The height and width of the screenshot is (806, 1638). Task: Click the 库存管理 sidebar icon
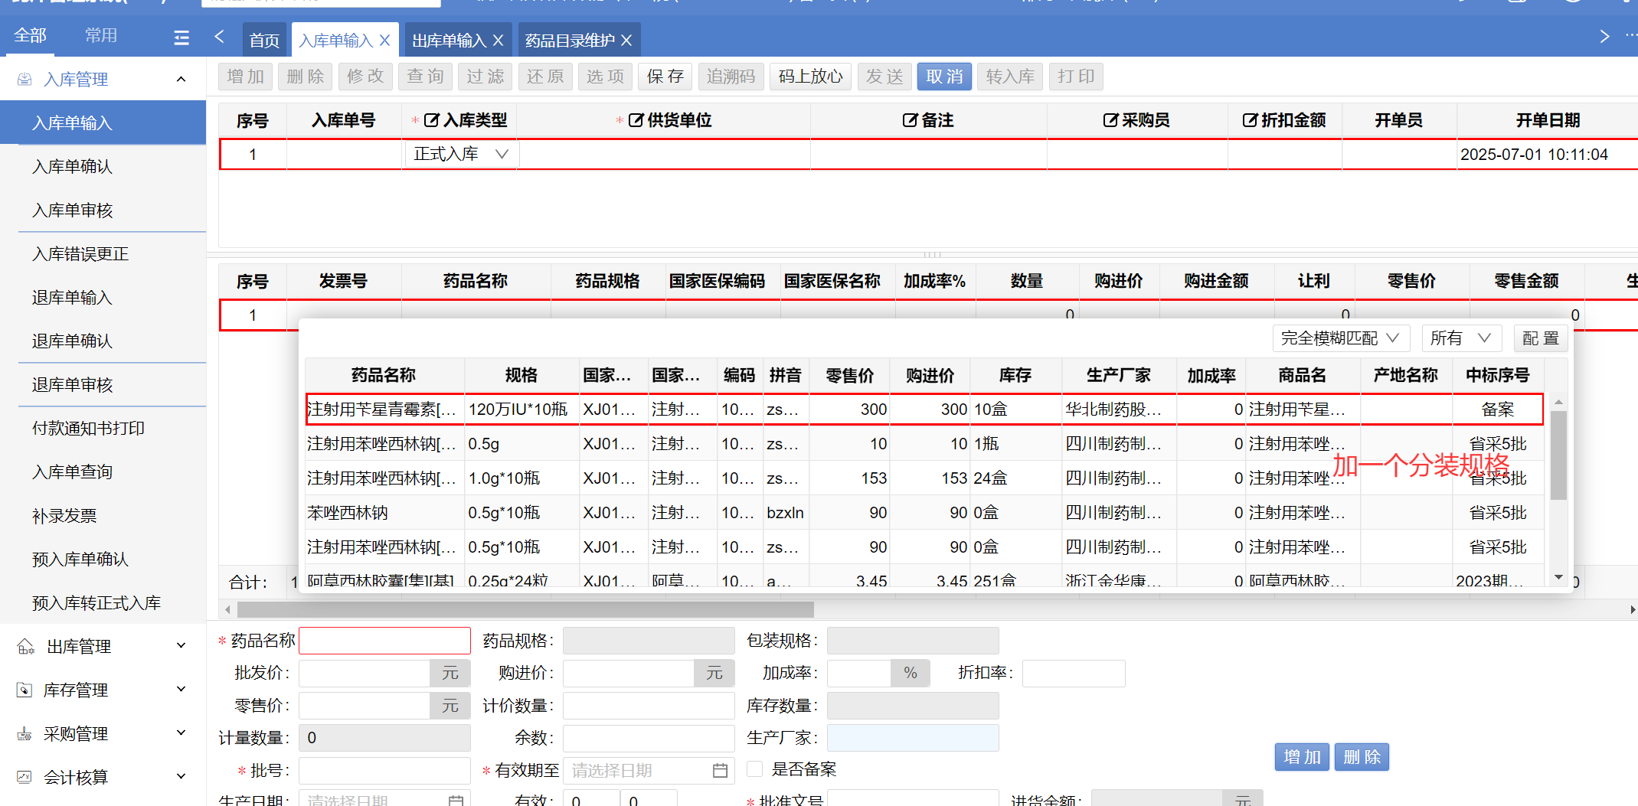click(x=25, y=690)
